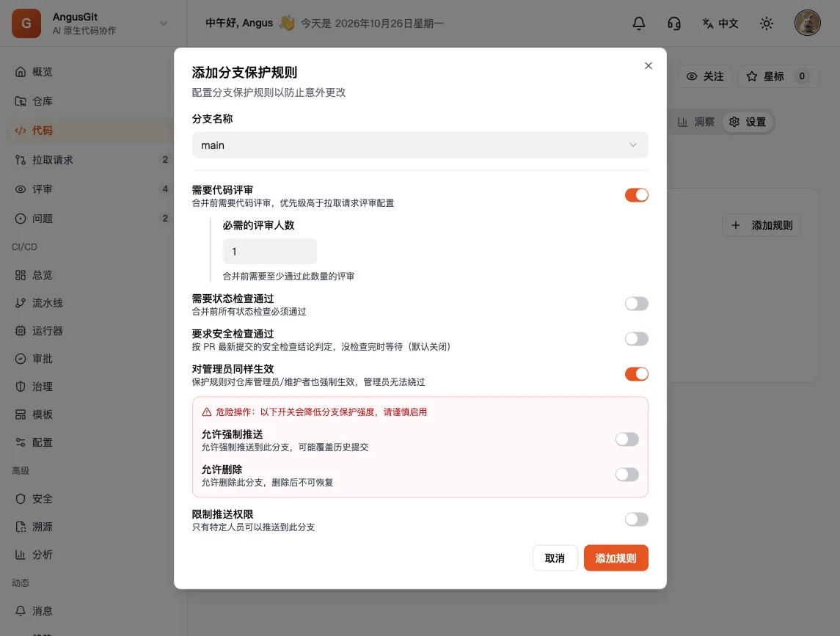
Task: Open the notifications bell in header
Action: click(x=638, y=23)
